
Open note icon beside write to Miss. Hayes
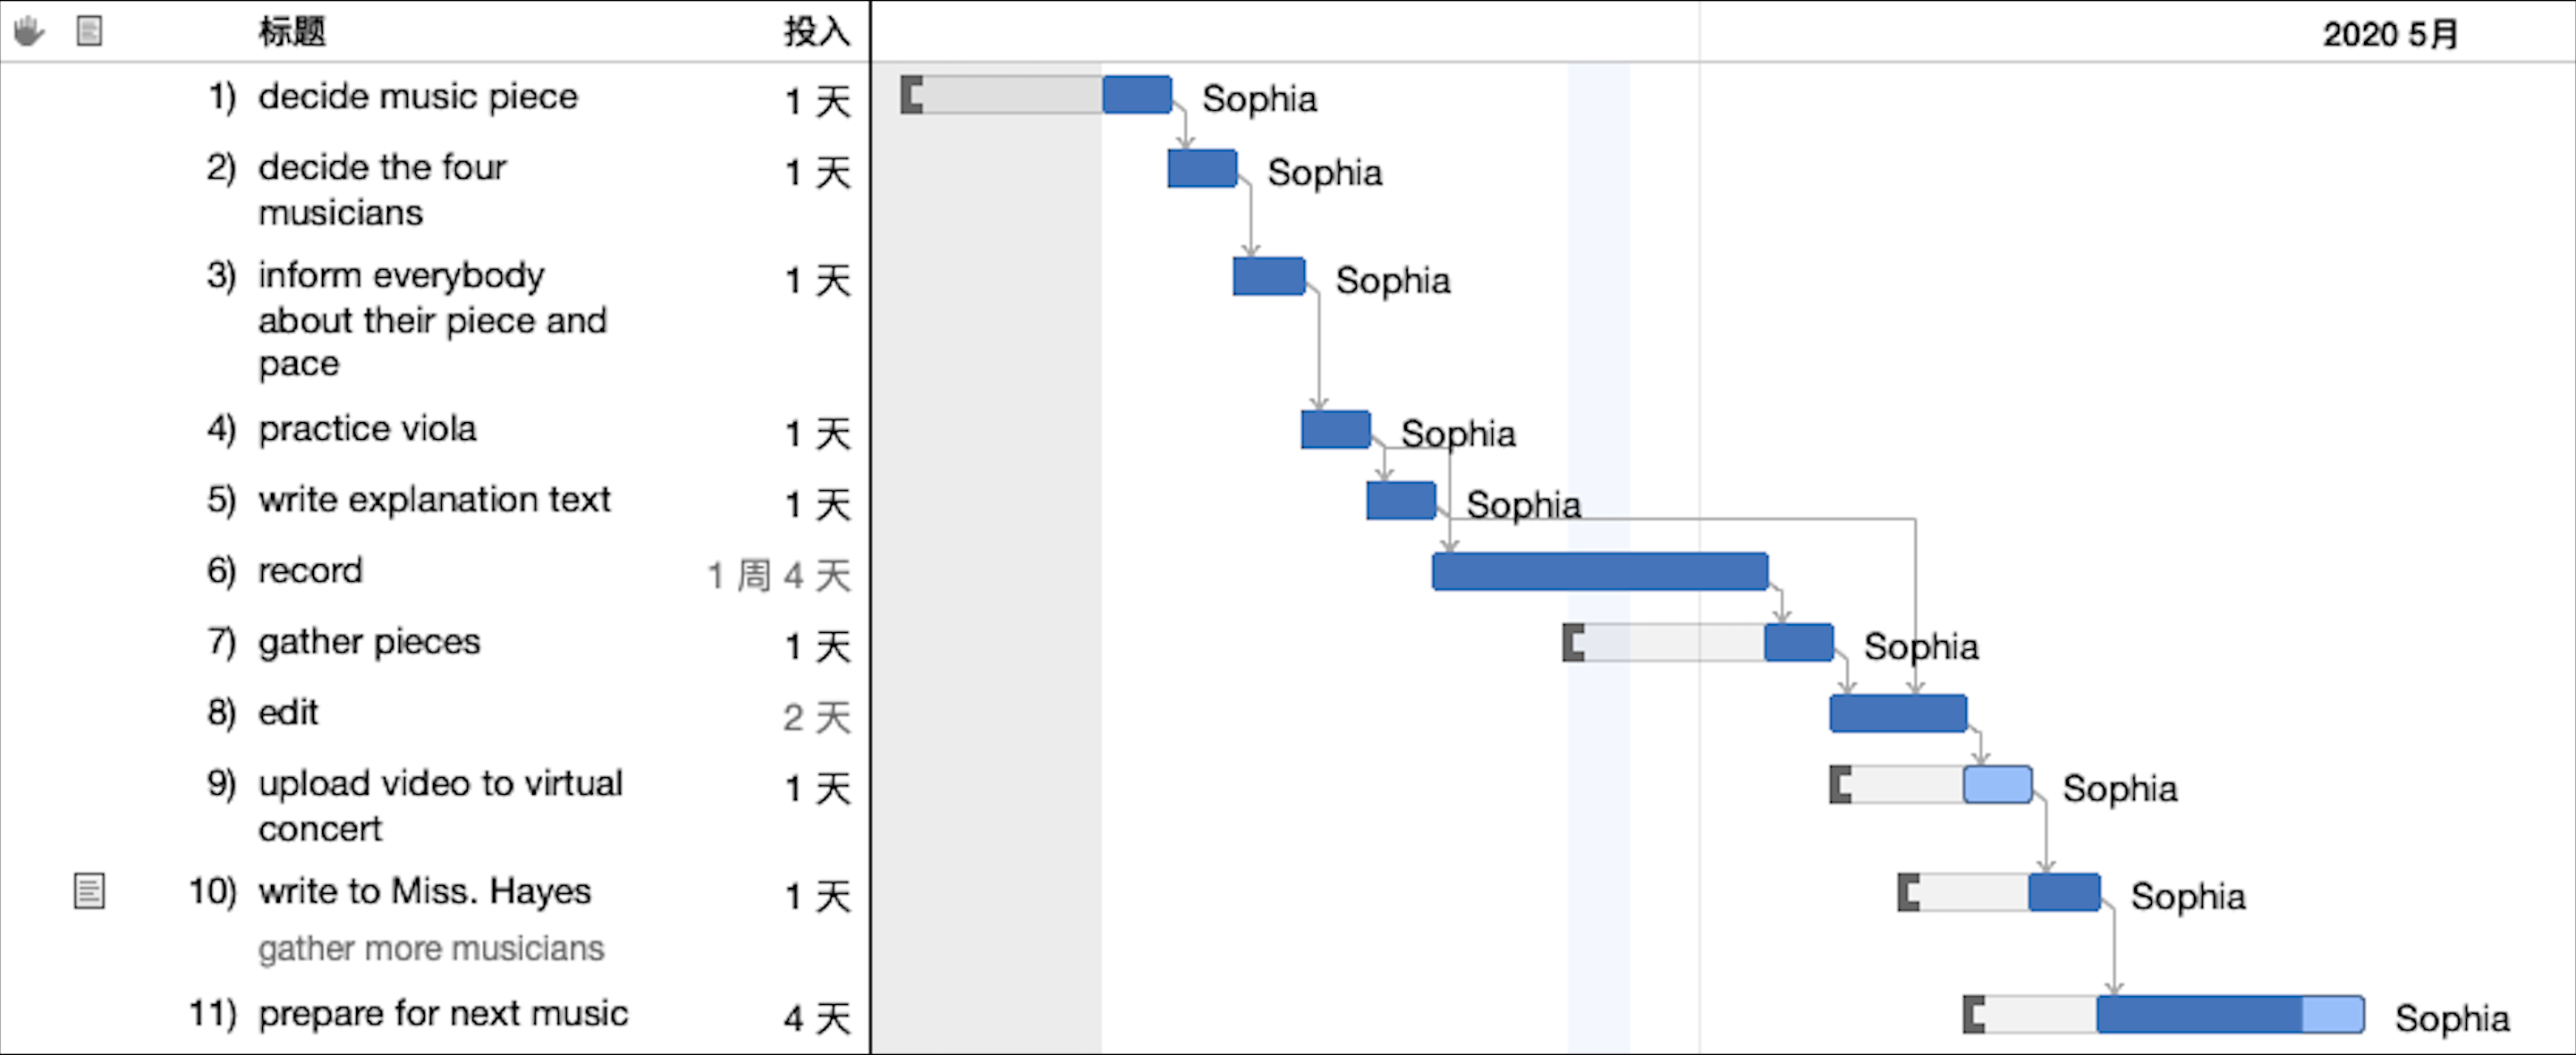89,890
